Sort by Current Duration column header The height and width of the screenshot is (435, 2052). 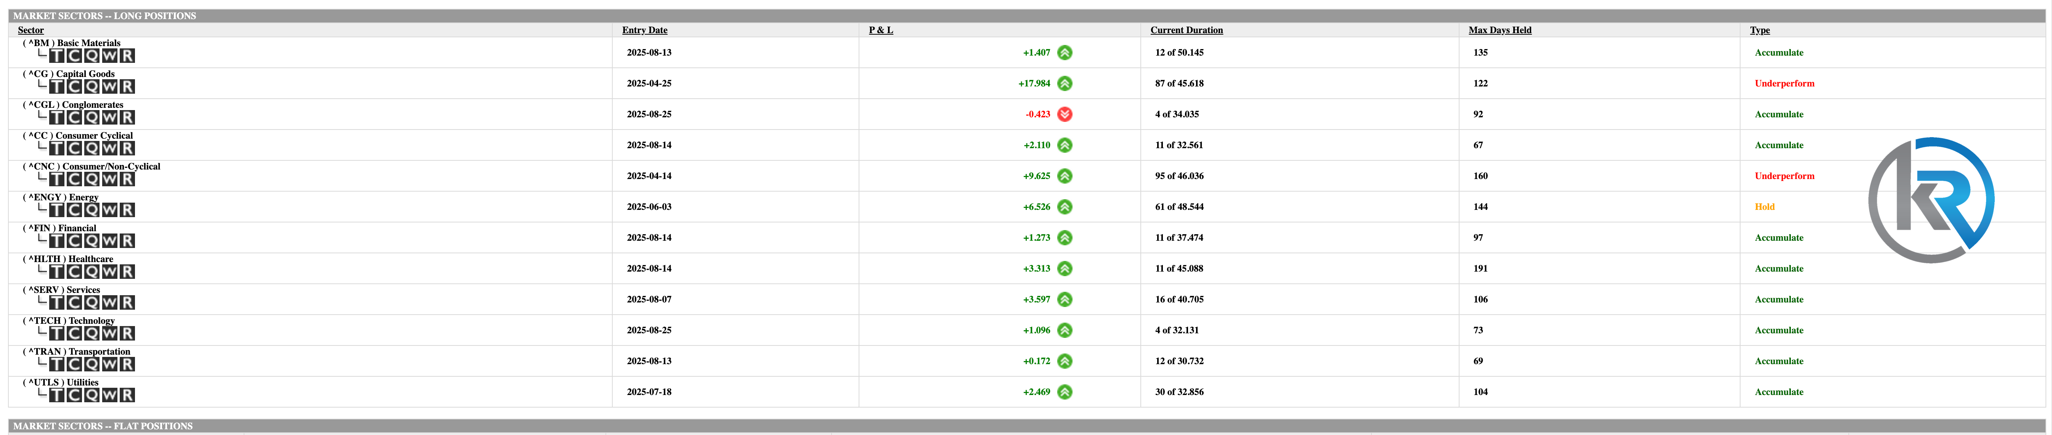pos(1186,30)
